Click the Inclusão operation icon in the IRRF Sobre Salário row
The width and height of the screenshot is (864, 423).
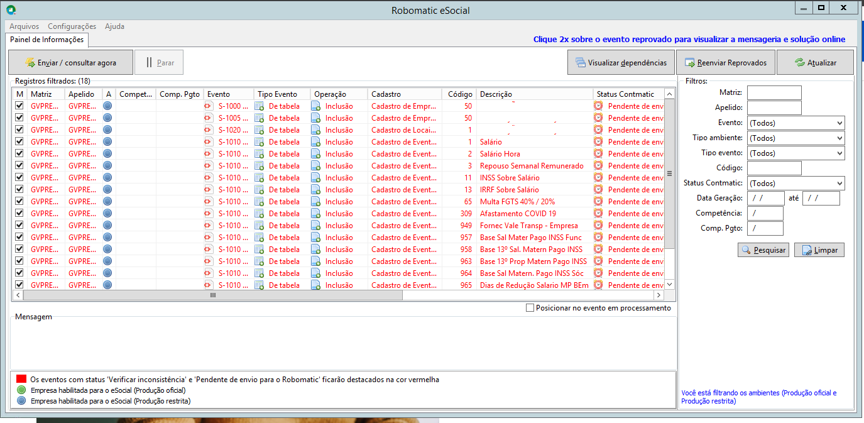click(x=316, y=190)
